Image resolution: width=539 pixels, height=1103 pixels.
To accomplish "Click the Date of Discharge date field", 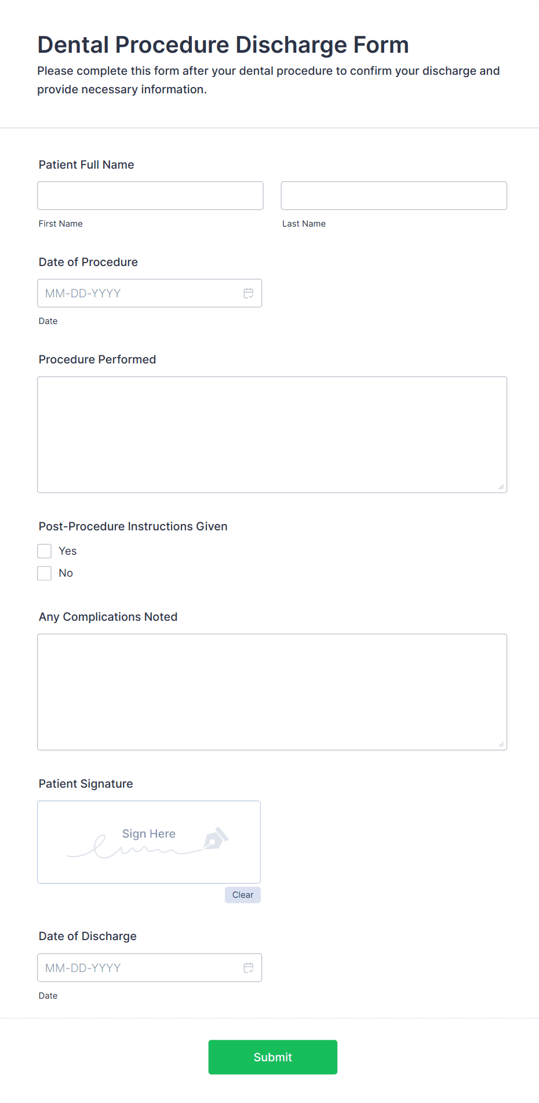I will [x=139, y=968].
